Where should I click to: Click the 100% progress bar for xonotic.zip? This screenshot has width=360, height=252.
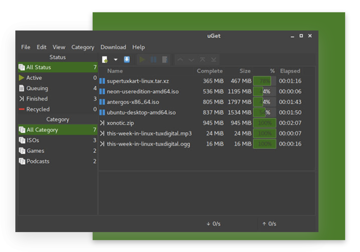pos(265,123)
